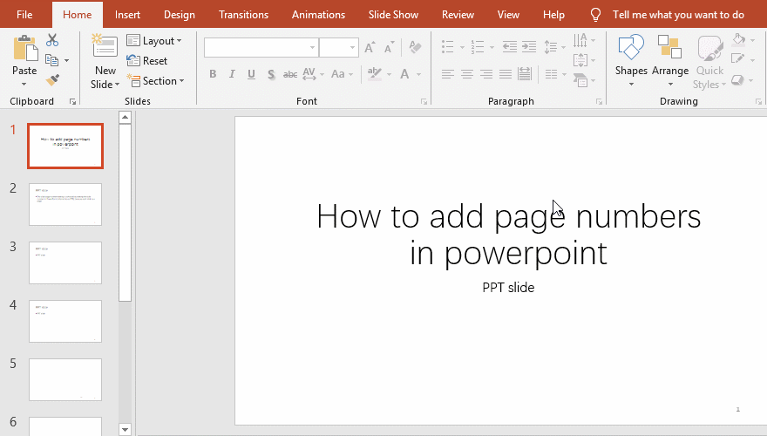Screen dimensions: 767x436
Task: Toggle Center paragraph alignment
Action: [467, 74]
